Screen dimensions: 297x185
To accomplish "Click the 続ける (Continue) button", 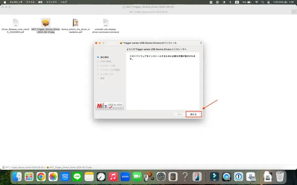I will [194, 114].
